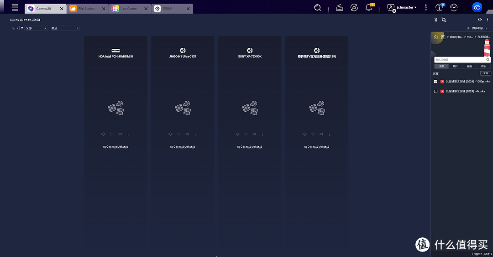
Task: Open the myQNAPcloud icon
Action: (x=477, y=8)
